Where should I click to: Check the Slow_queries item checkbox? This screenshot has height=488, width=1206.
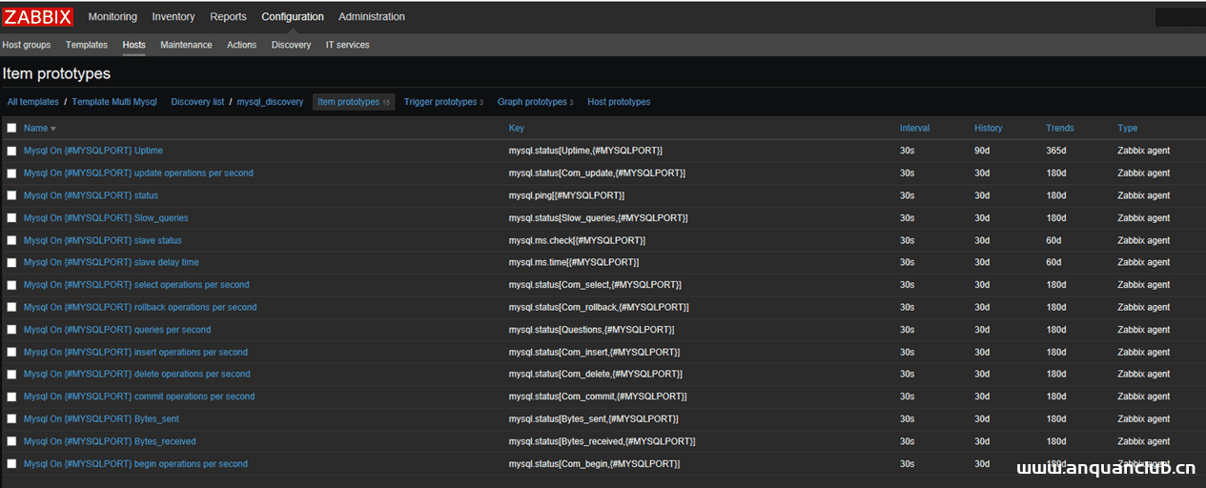11,218
